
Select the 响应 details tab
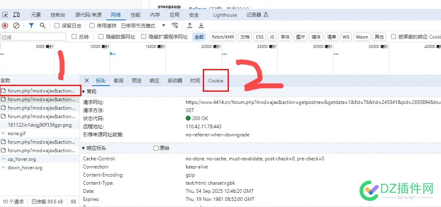pyautogui.click(x=154, y=80)
